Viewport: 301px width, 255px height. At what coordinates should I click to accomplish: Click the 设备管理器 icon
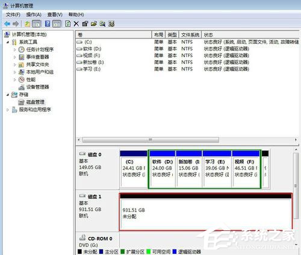(22, 87)
